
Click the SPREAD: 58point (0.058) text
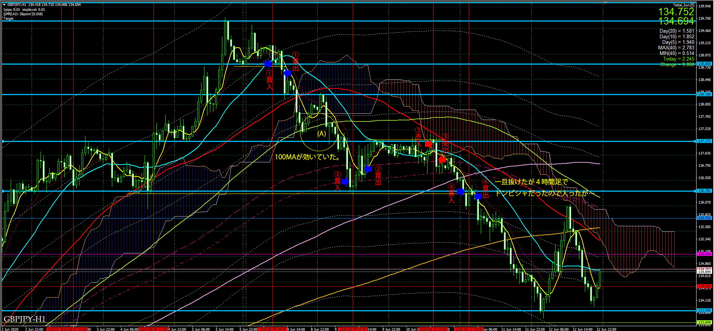[23, 14]
